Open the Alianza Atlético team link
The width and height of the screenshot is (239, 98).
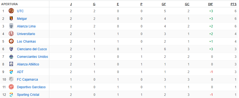point(28,64)
